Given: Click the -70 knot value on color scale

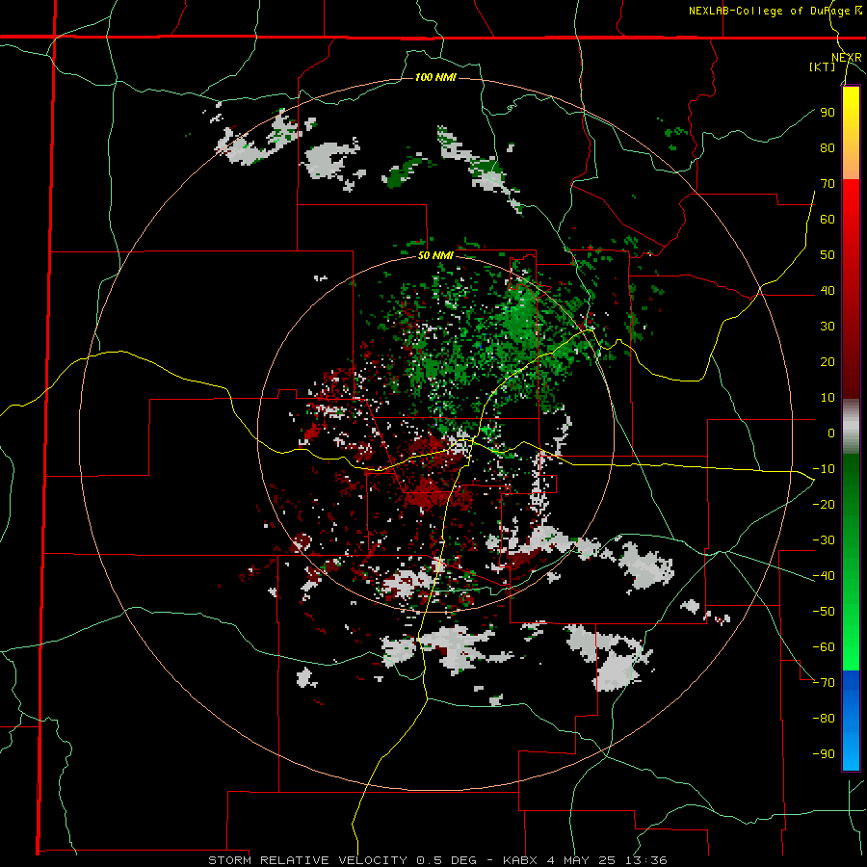Looking at the screenshot, I should point(824,682).
